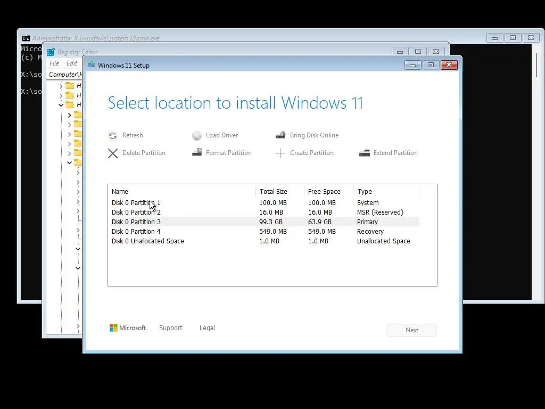Click the 63.9 GB free space cell
Viewport: 545px width, 409px height.
click(320, 222)
